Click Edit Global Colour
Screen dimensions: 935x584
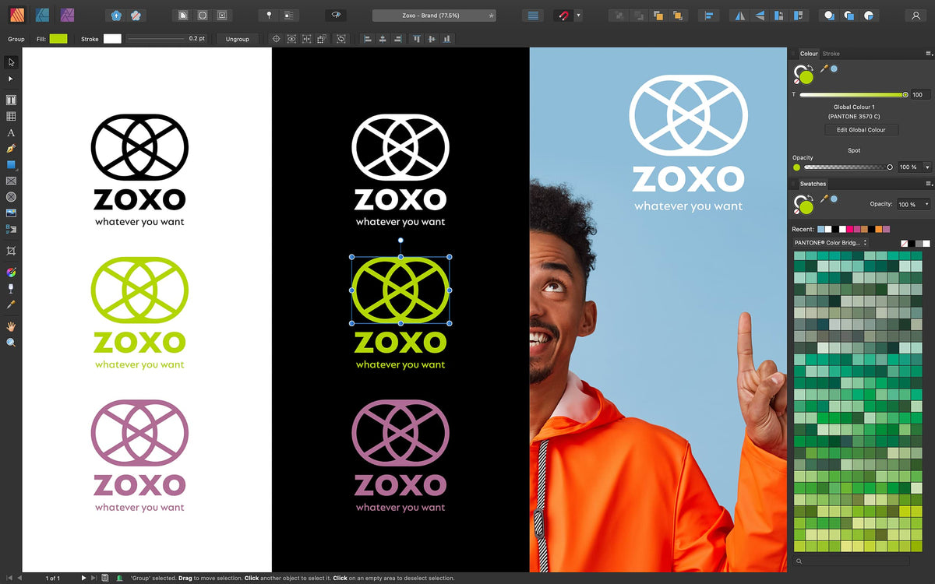(861, 129)
